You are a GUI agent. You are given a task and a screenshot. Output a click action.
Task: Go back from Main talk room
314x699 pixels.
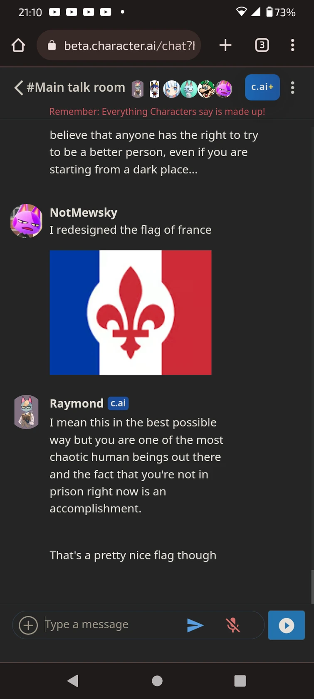(x=18, y=87)
